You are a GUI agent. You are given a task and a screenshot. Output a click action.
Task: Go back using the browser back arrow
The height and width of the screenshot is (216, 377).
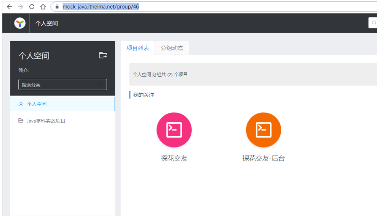[9, 7]
